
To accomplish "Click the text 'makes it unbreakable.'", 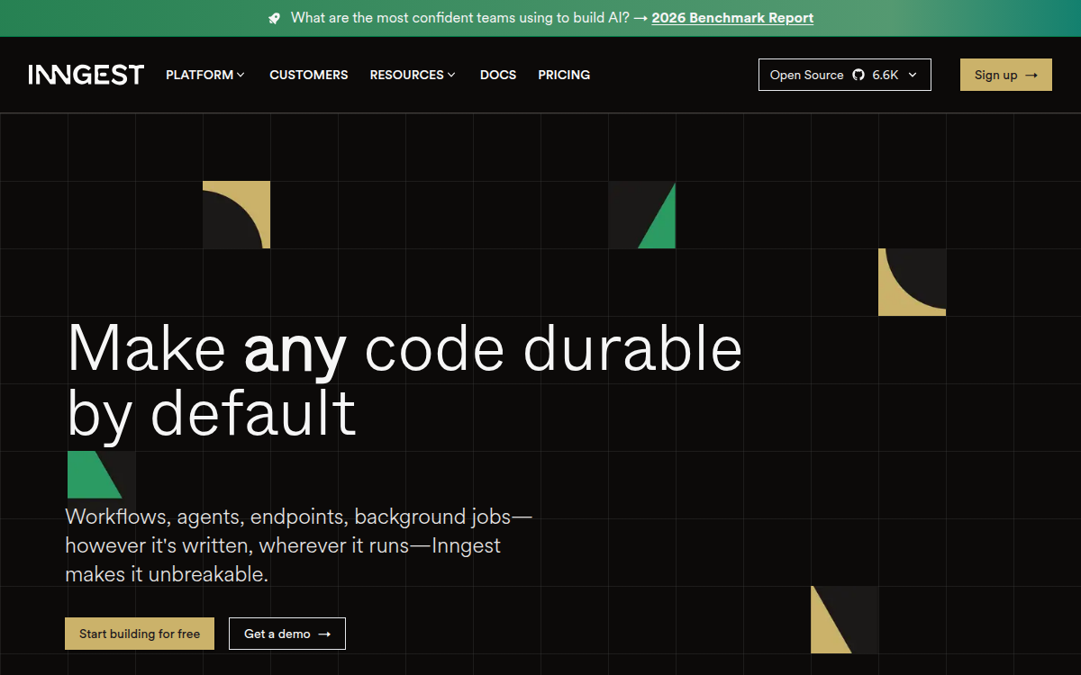I will click(x=167, y=574).
